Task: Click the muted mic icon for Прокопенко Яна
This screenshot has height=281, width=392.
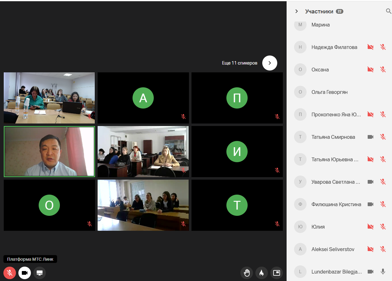Action: [383, 114]
